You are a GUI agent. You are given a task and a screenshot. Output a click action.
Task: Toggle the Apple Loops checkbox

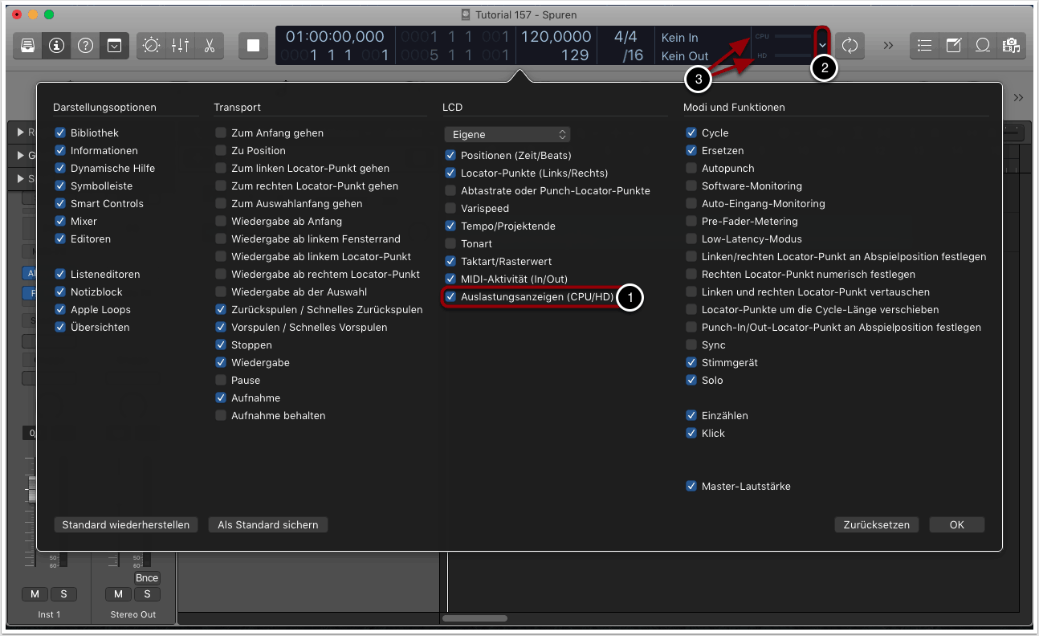[60, 309]
